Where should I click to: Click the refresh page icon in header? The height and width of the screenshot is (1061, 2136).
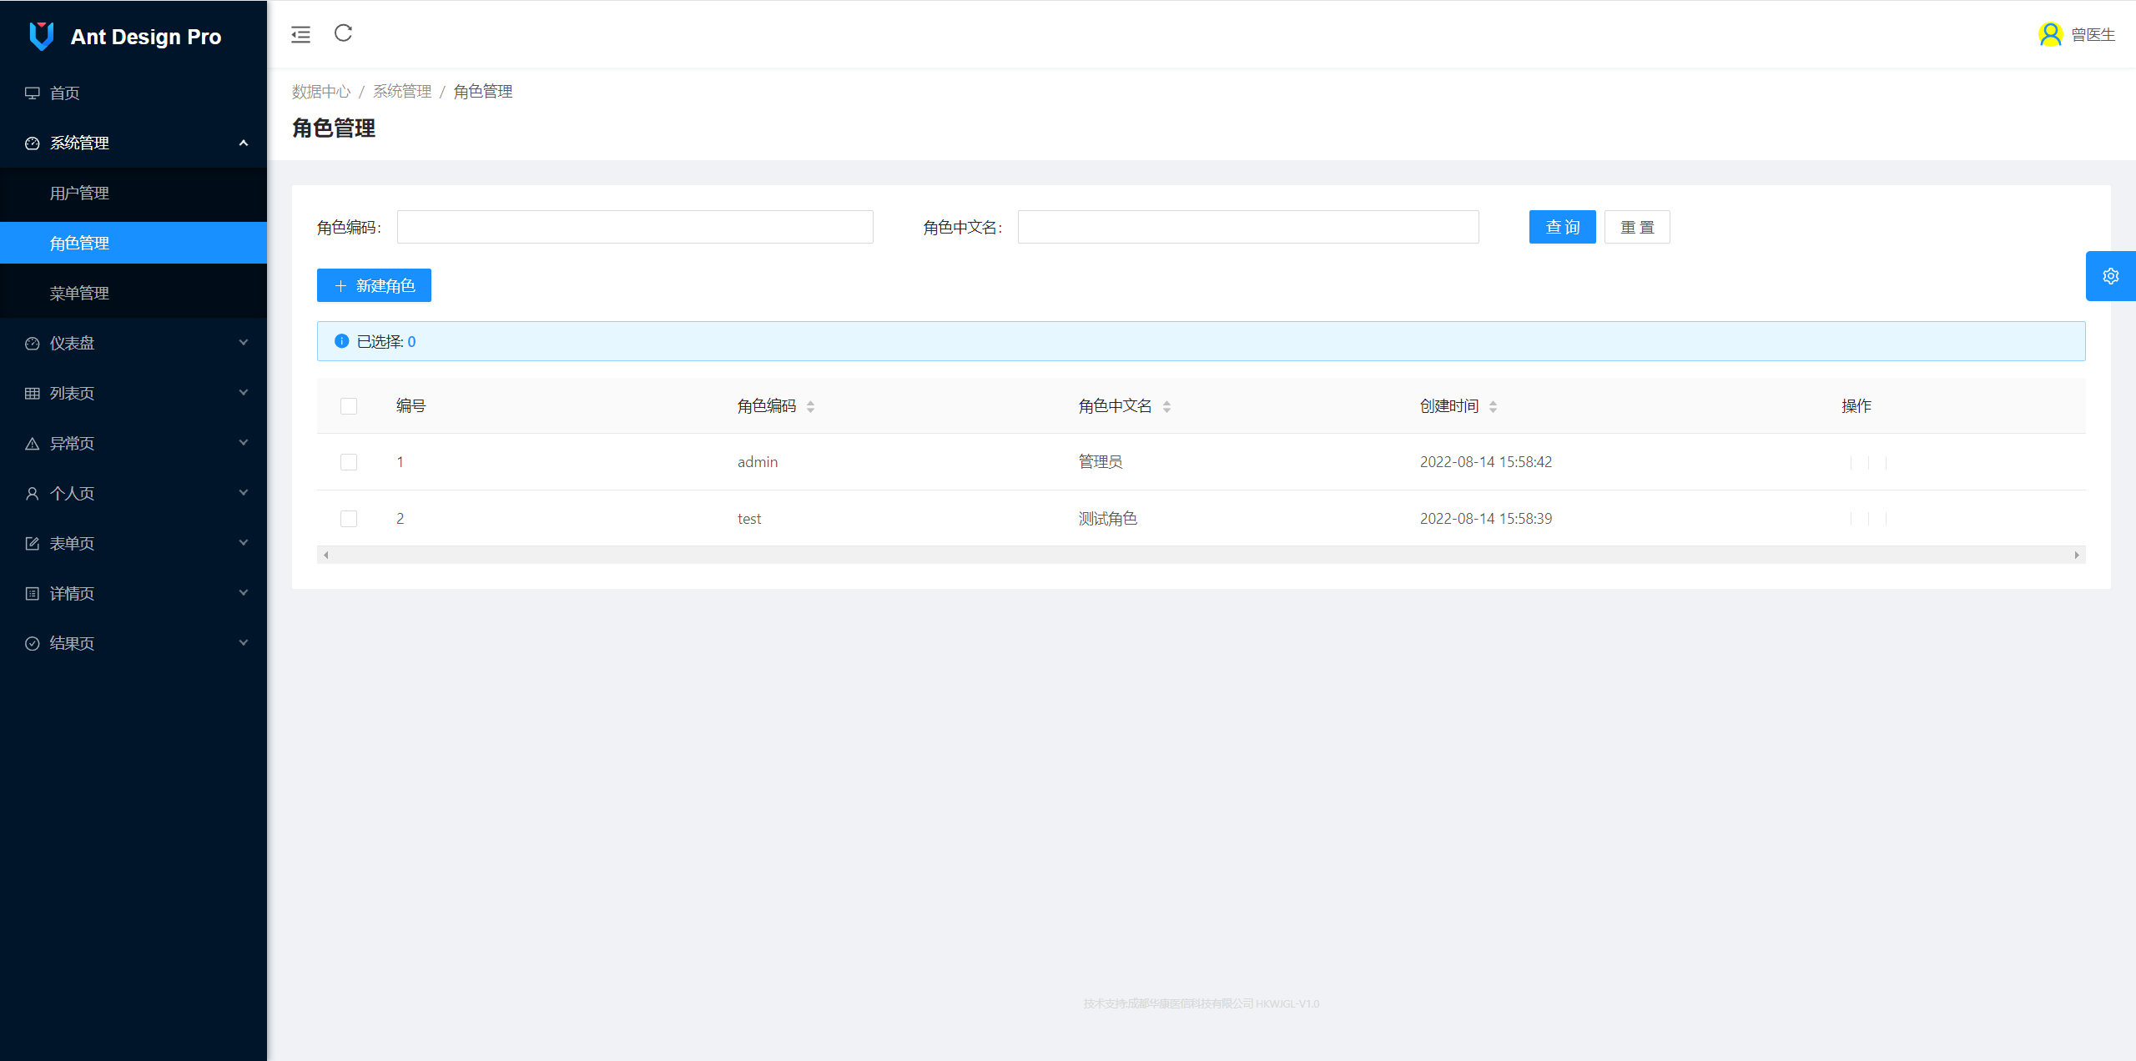point(343,33)
